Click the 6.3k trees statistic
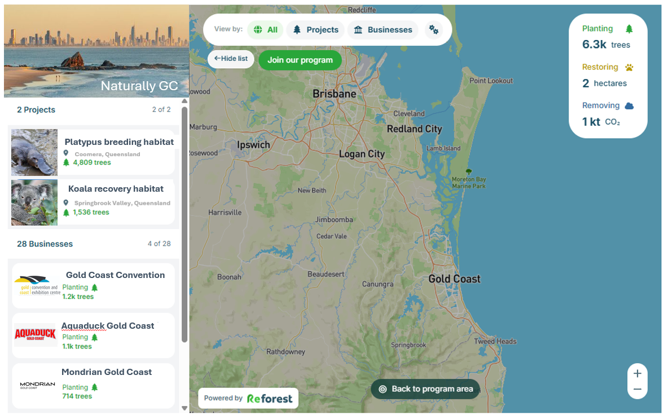The width and height of the screenshot is (664, 415). click(x=606, y=45)
